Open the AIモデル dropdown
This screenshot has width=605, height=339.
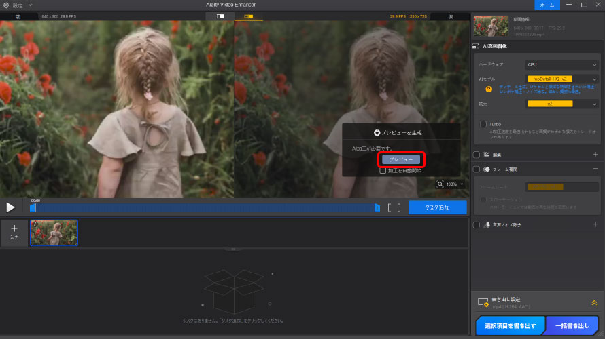pyautogui.click(x=561, y=79)
